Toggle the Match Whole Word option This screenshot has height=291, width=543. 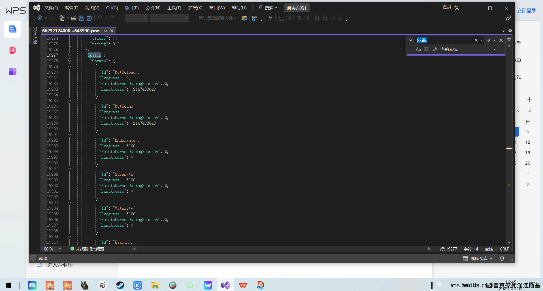tap(427, 49)
